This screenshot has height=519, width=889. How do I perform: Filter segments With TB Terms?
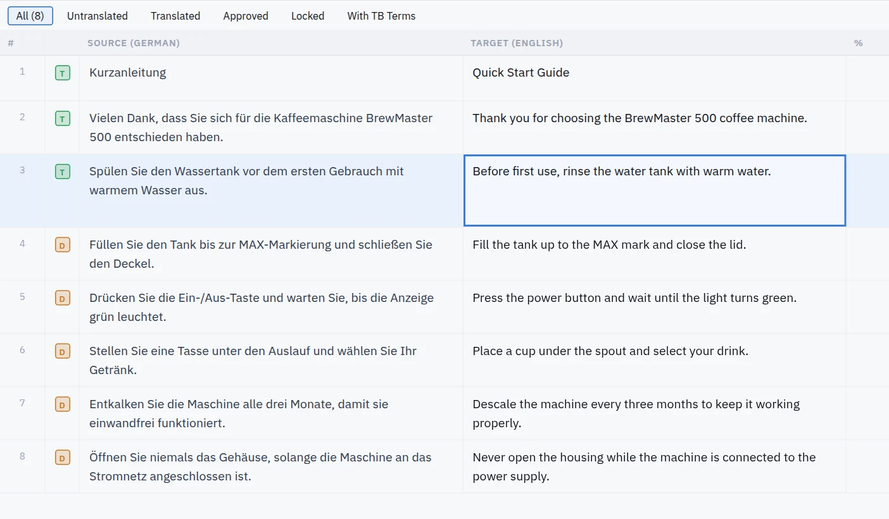381,16
